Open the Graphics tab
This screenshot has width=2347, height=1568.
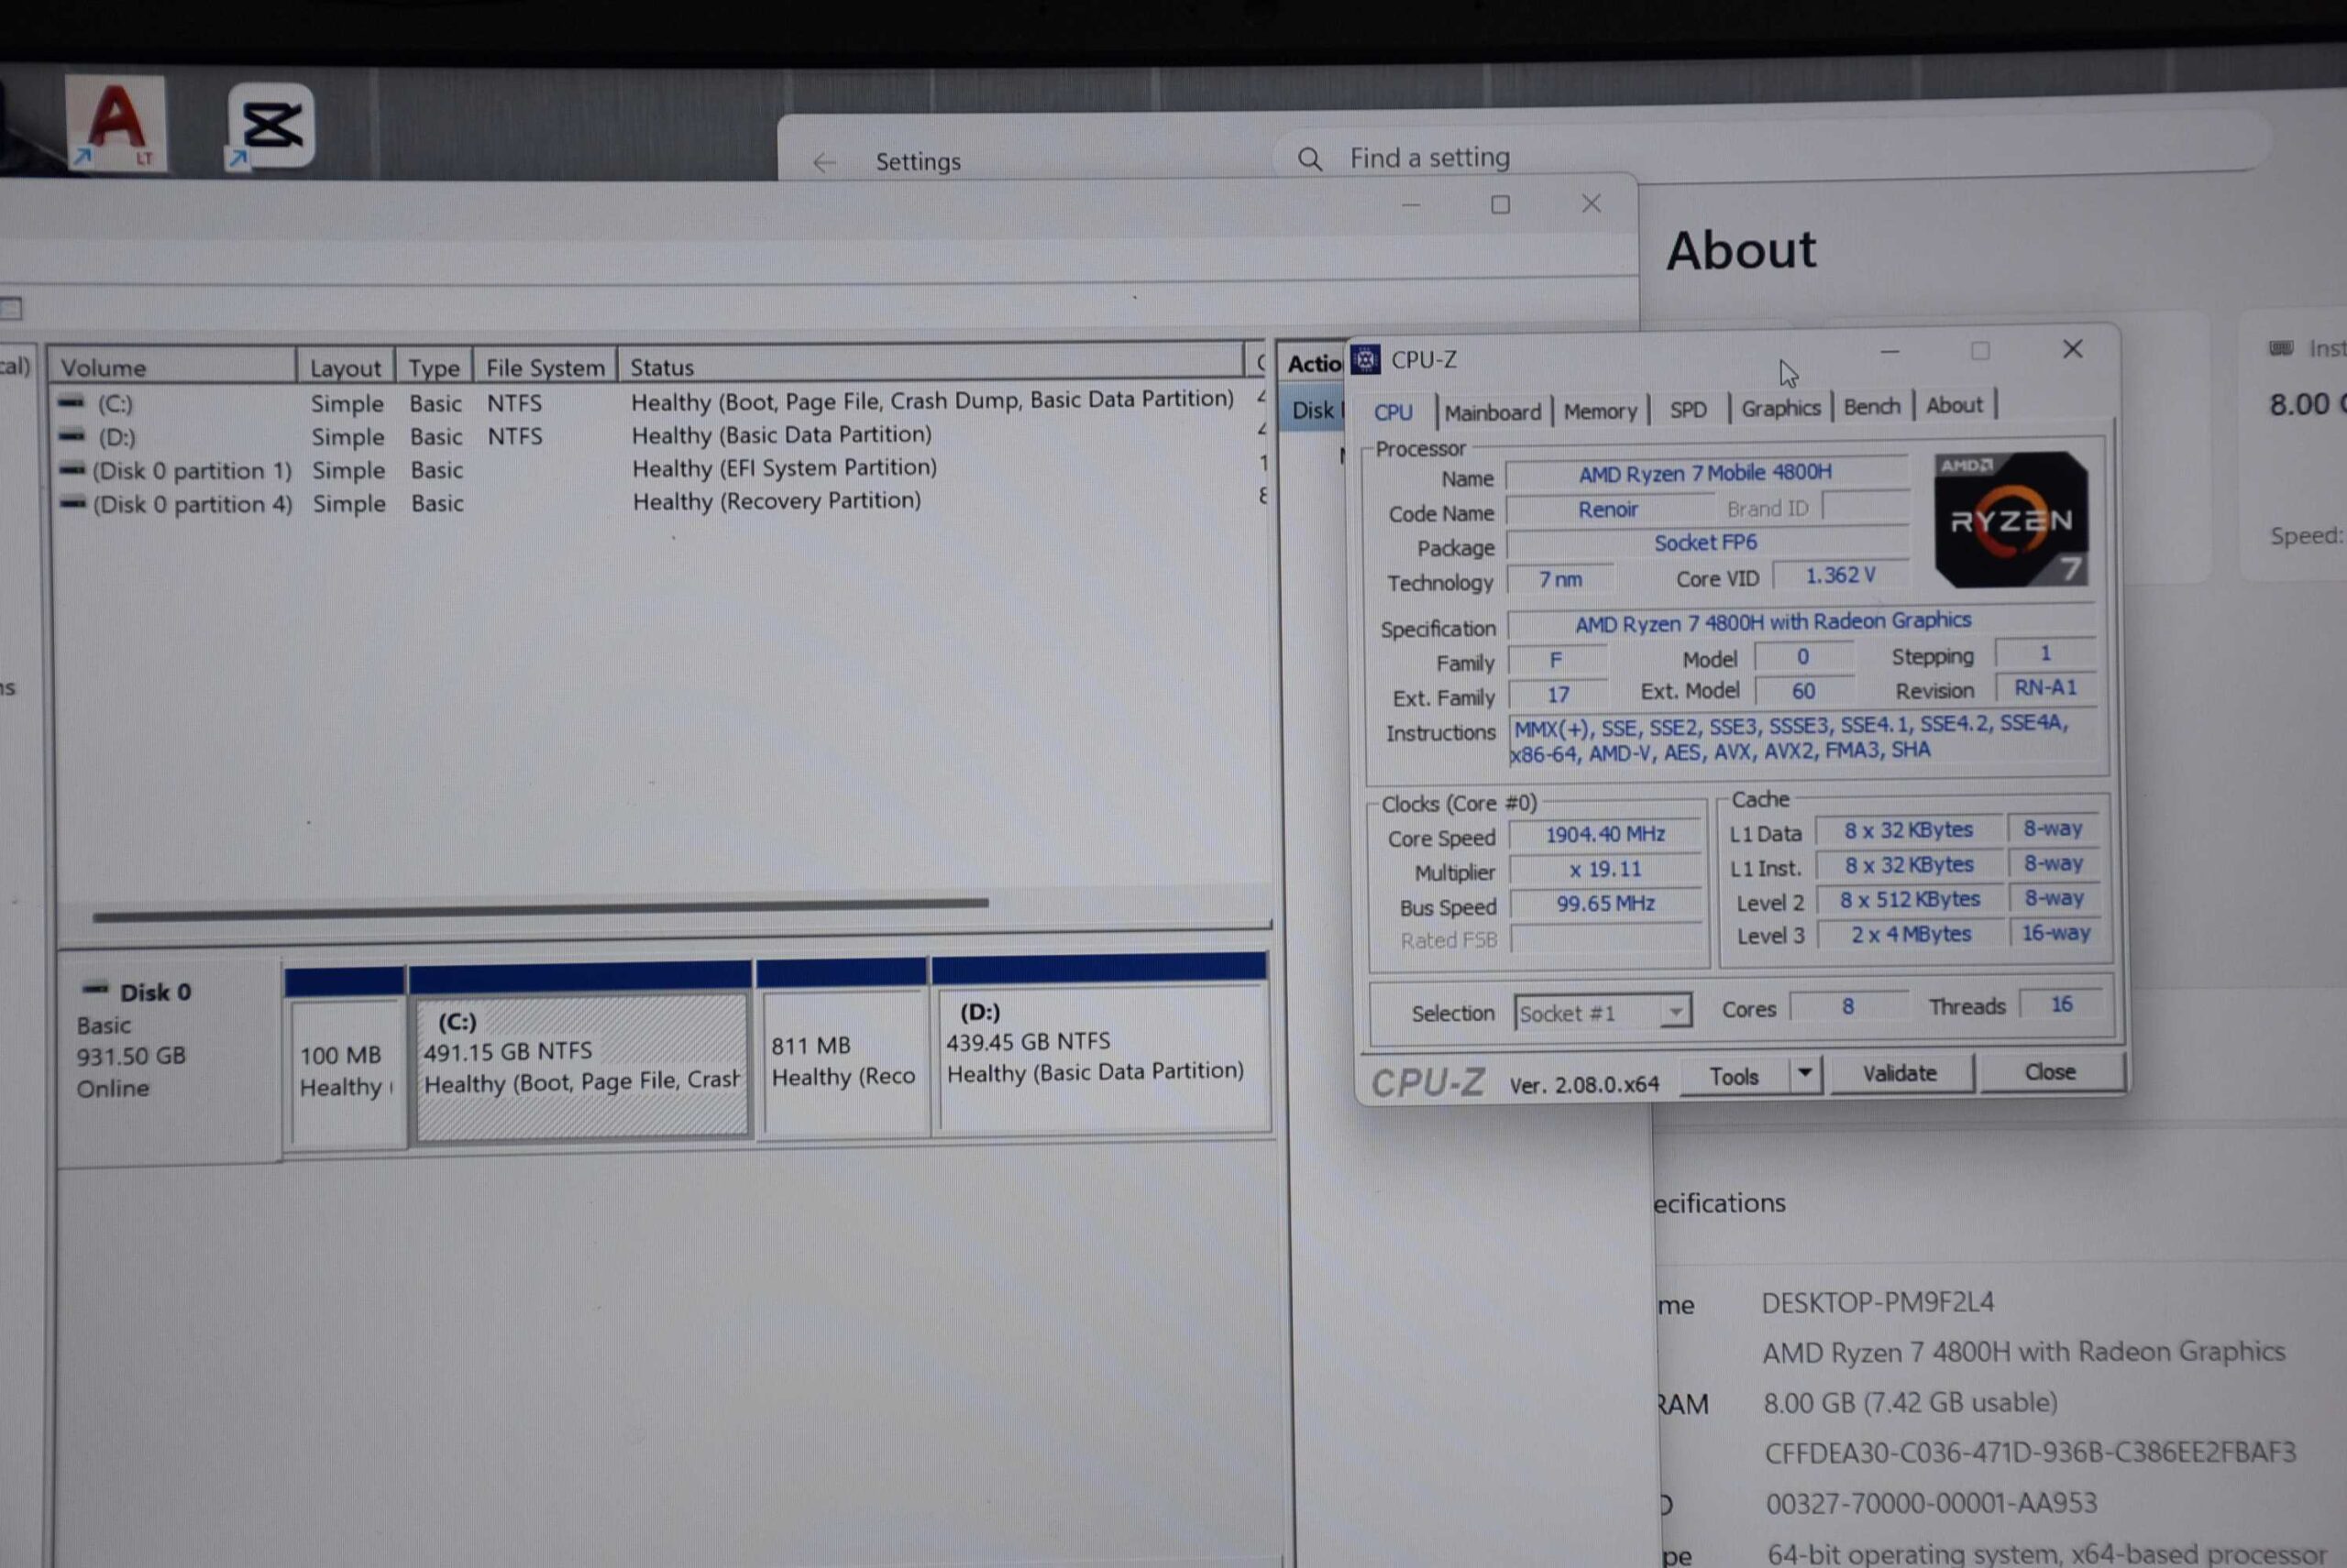[1780, 408]
